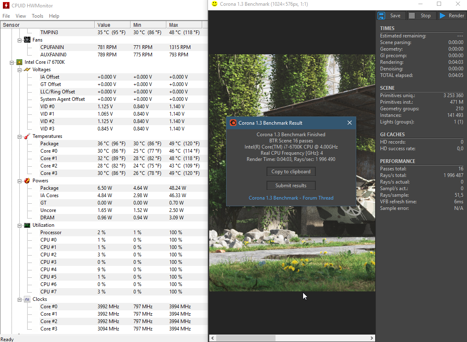
Task: Open the View menu in HWMonitor
Action: click(x=21, y=16)
